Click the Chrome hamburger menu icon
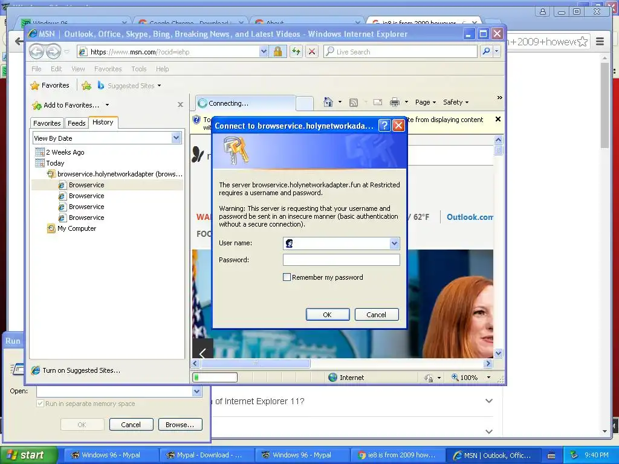 tap(600, 42)
